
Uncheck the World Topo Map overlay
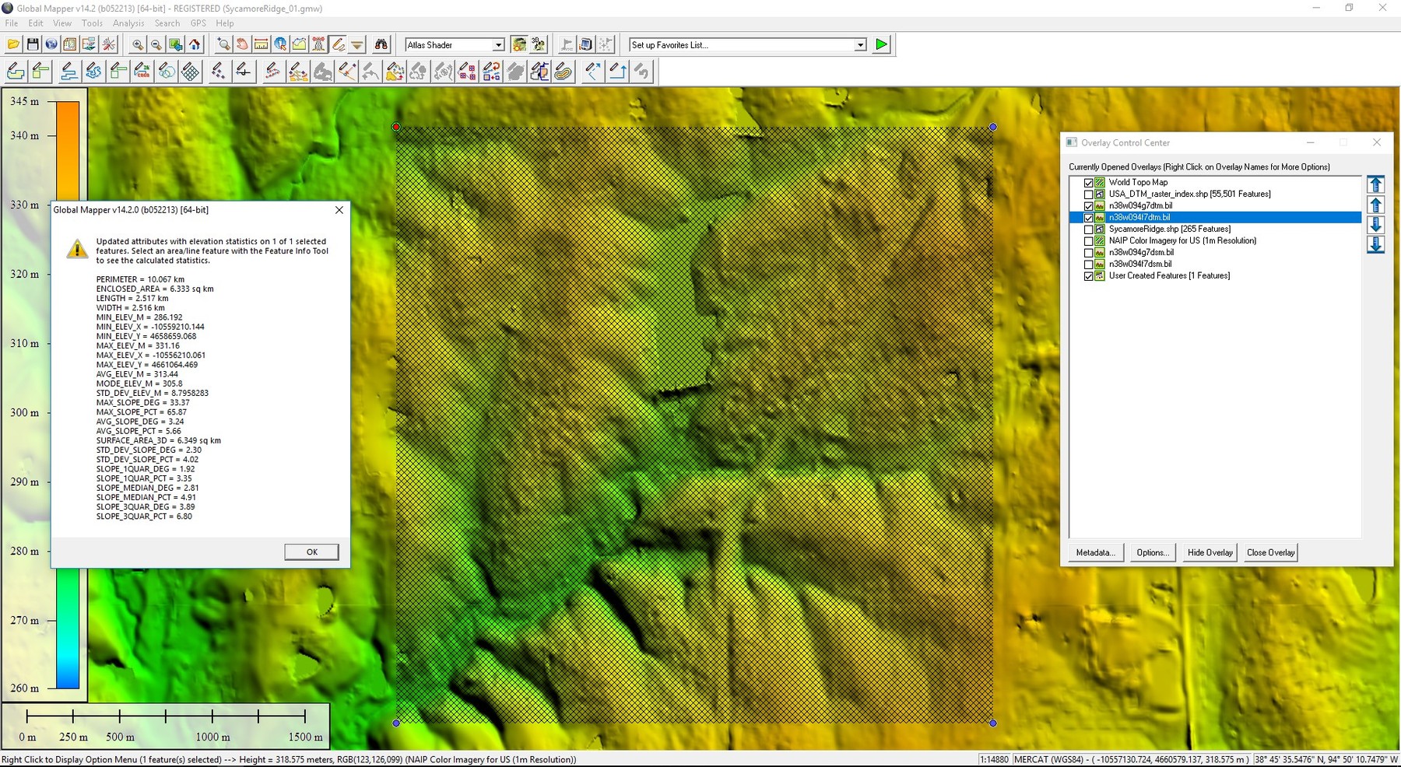(1089, 183)
